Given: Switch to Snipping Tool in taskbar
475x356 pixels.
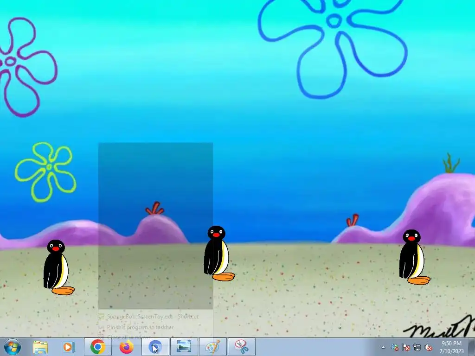Looking at the screenshot, I should pos(241,347).
